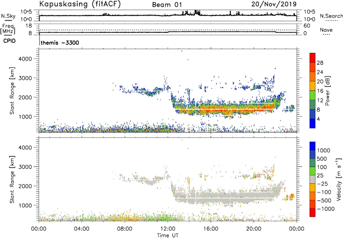Click the 20:00 time tick label
The width and height of the screenshot is (343, 238).
(x=253, y=229)
